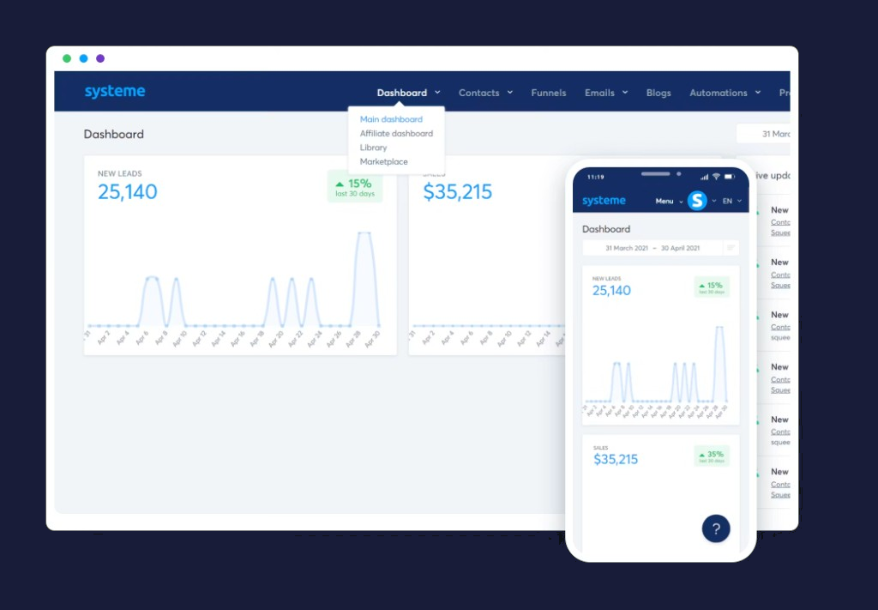Expand the chevron next to Dashboard menu
The image size is (878, 610).
coord(437,93)
